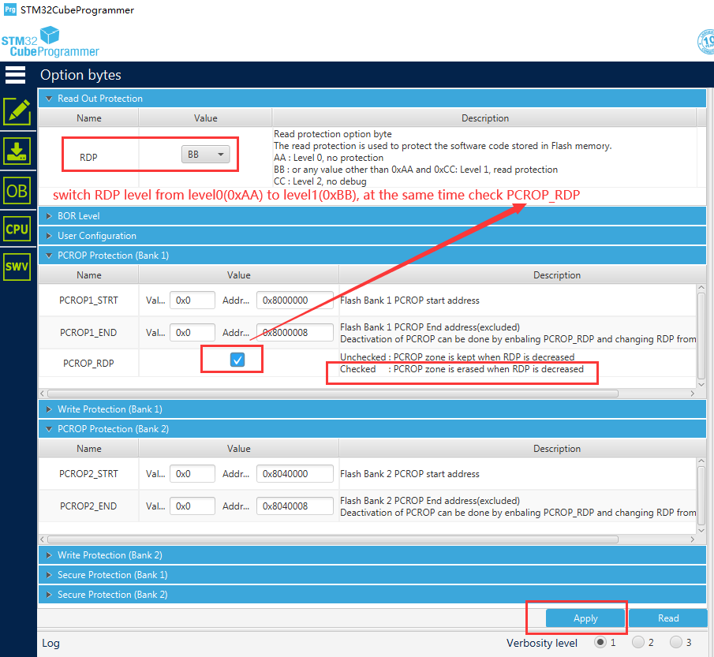Click Bank 1 scroll-down arrow
The image size is (714, 657).
[x=701, y=385]
